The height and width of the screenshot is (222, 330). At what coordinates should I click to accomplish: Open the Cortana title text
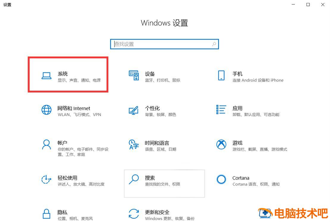[x=241, y=178]
